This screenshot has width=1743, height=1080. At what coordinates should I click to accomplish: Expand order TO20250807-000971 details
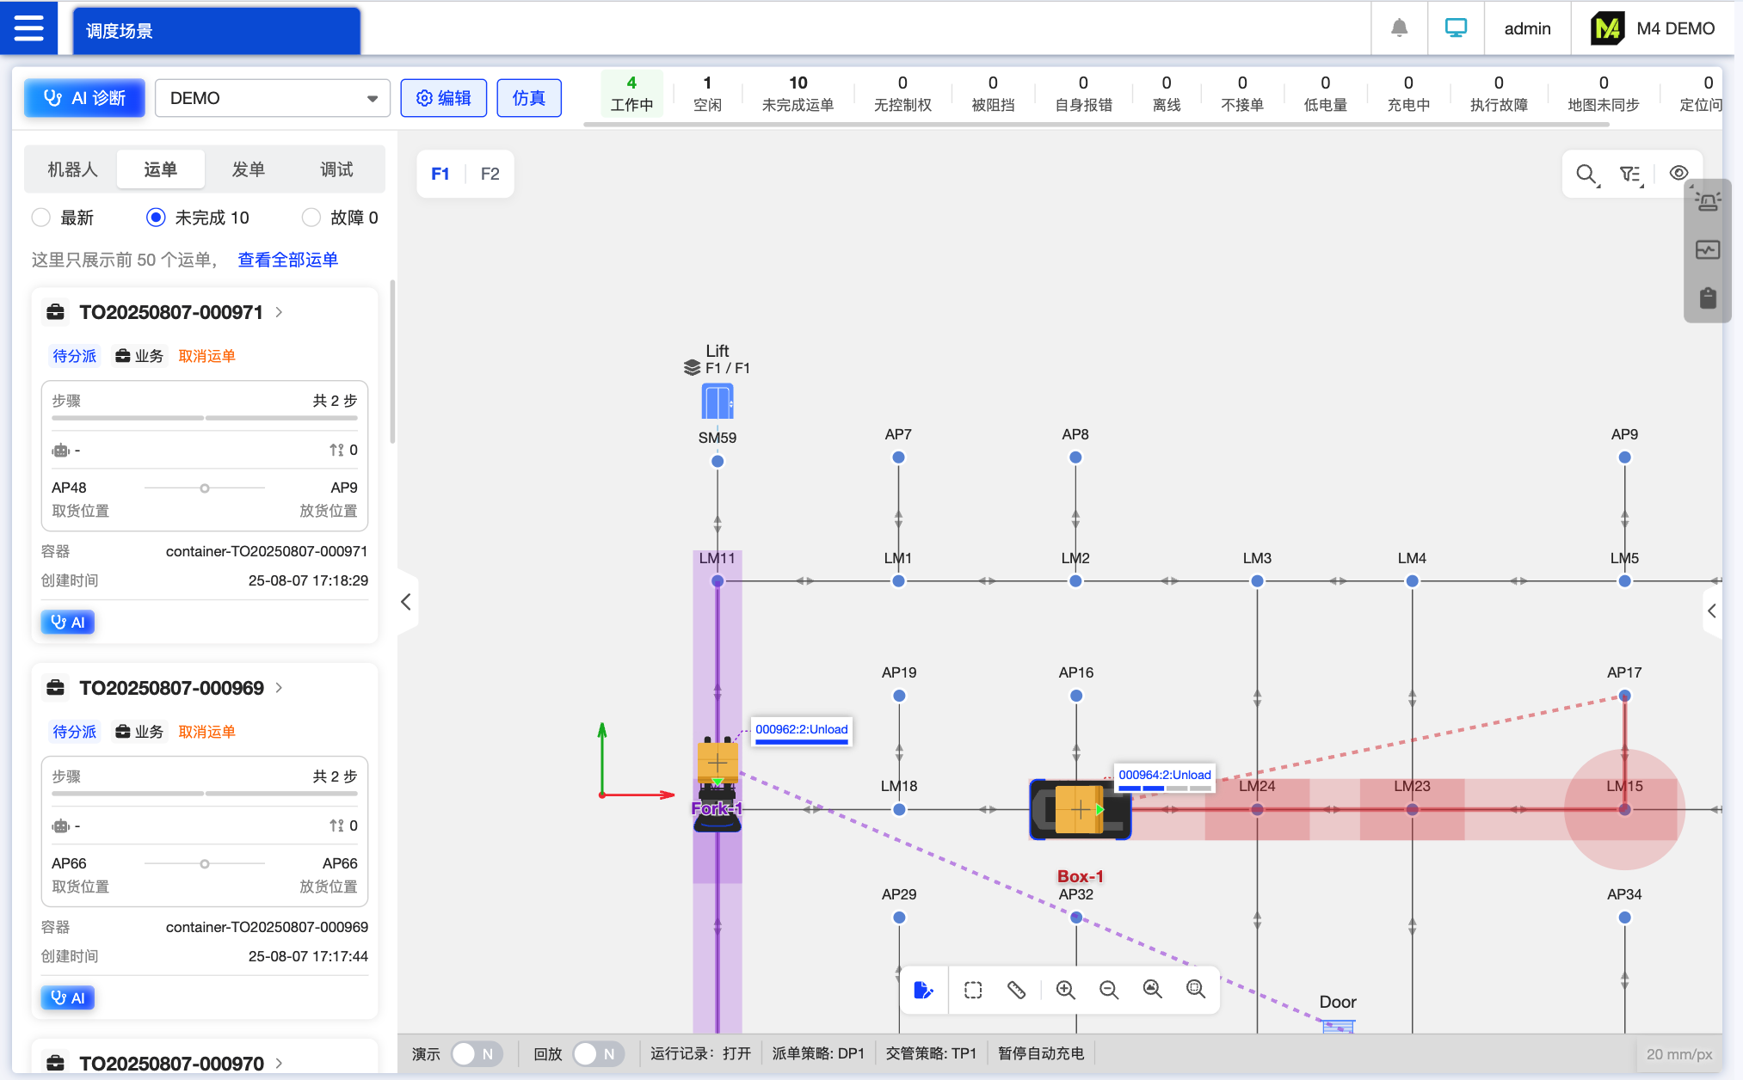pyautogui.click(x=279, y=312)
